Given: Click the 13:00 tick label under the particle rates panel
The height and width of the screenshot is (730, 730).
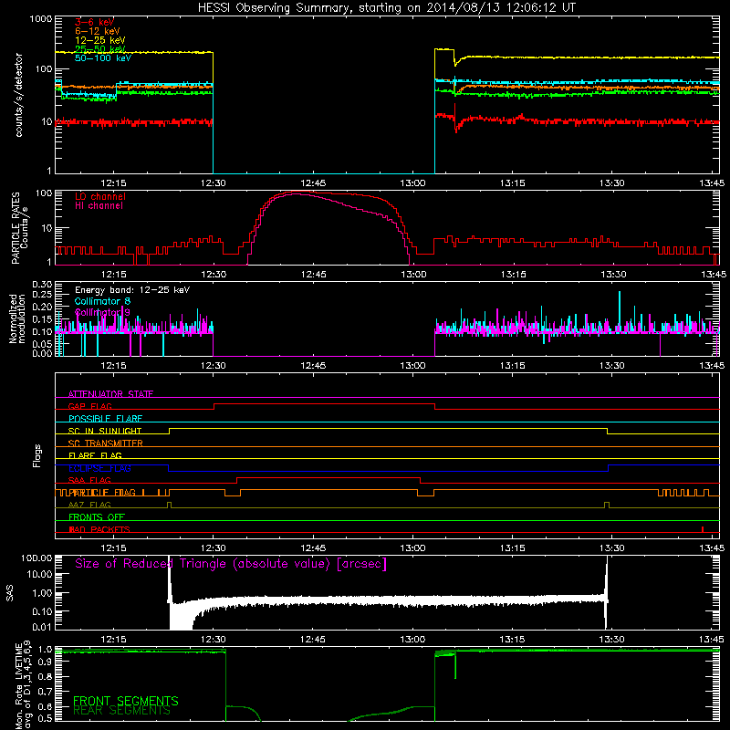Looking at the screenshot, I should click(413, 275).
